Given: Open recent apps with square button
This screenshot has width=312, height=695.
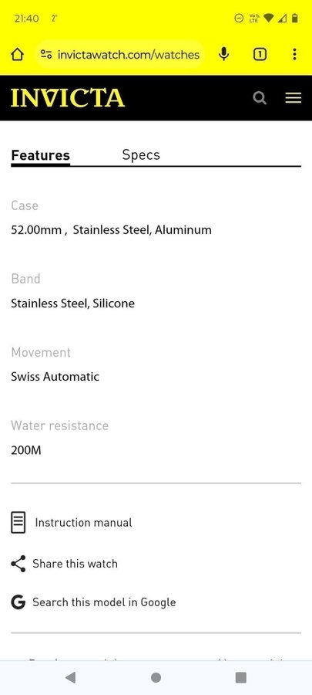Looking at the screenshot, I should pyautogui.click(x=241, y=677).
